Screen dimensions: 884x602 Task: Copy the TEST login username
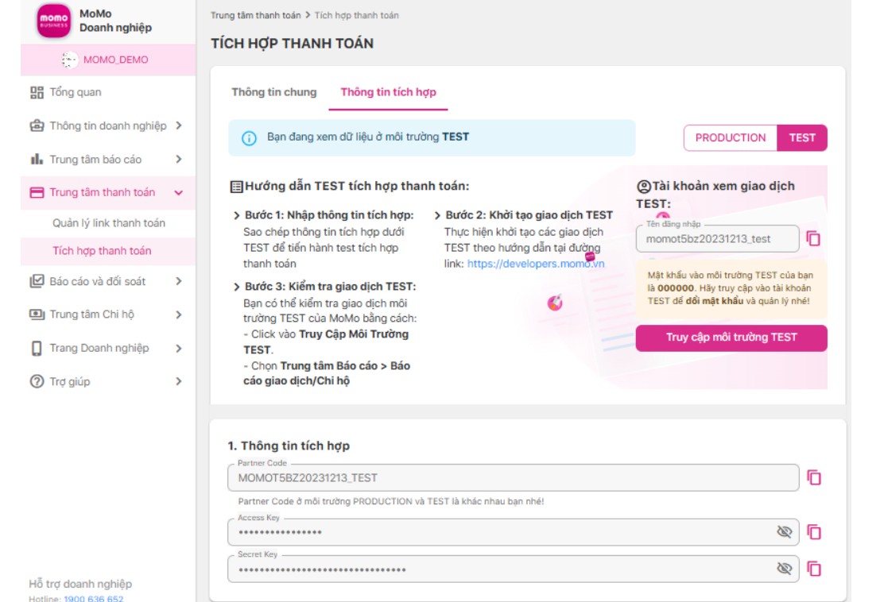click(x=813, y=238)
